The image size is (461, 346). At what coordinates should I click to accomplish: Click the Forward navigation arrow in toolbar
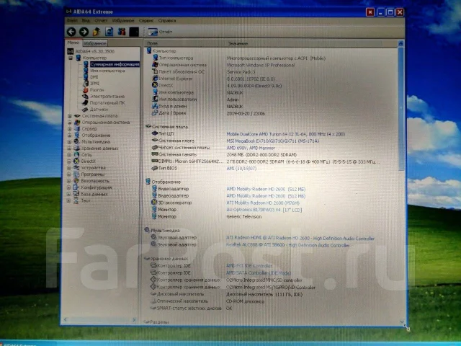point(84,32)
